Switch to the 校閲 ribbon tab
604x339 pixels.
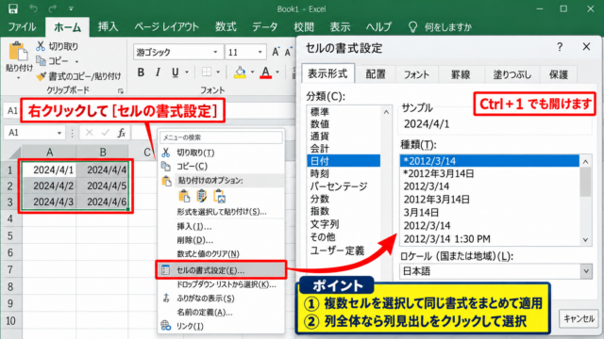[x=304, y=27]
